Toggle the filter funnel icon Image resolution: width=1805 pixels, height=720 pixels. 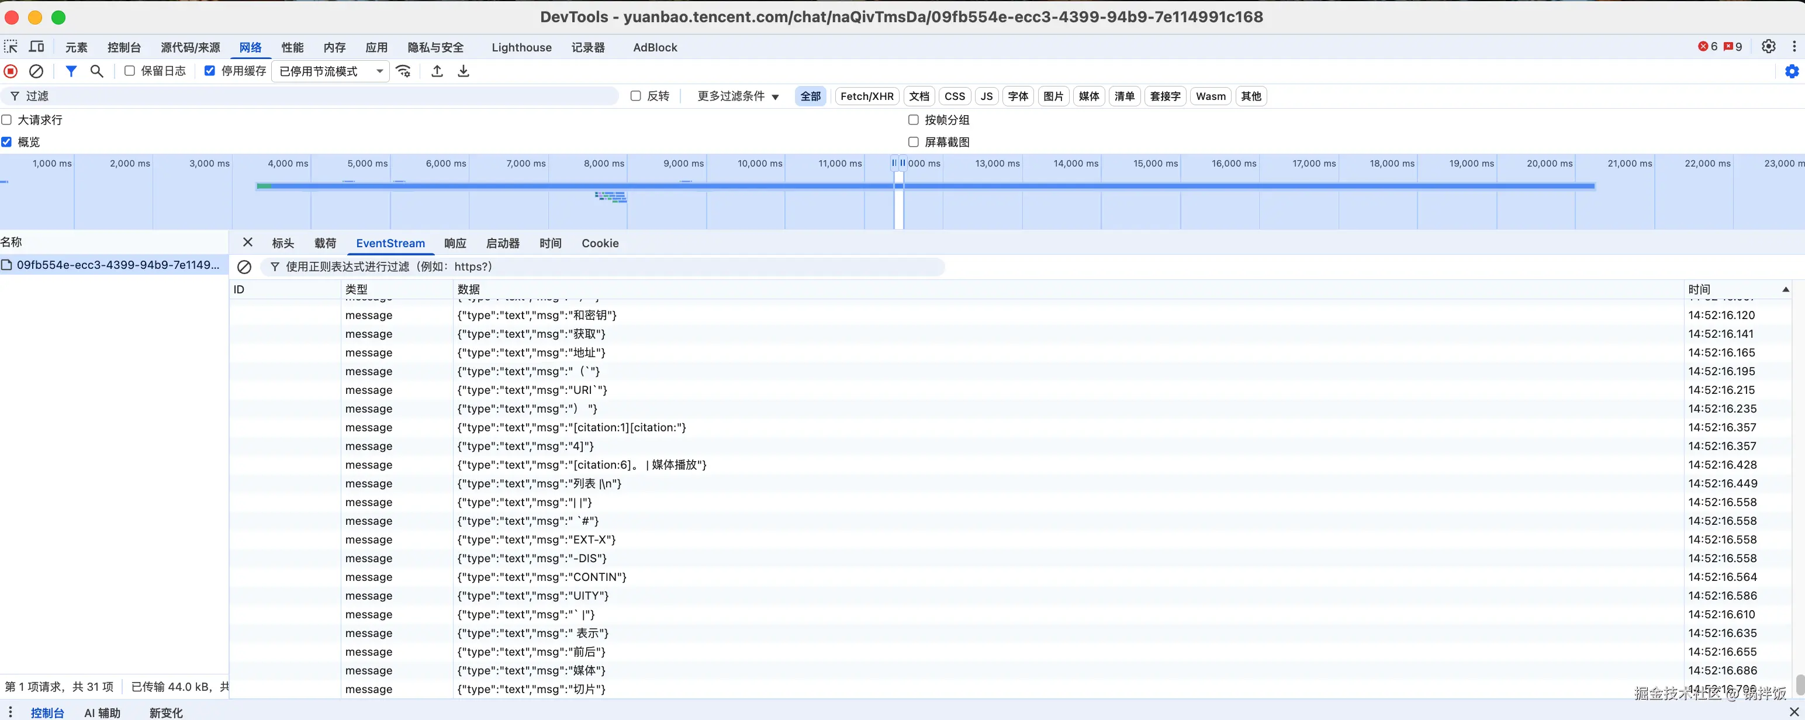[x=71, y=71]
